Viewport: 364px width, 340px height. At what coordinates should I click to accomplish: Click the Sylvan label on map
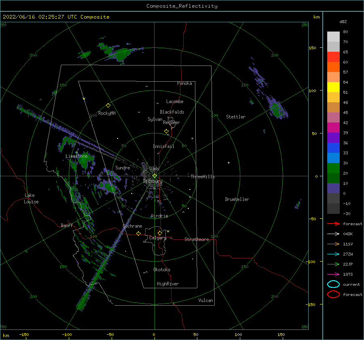[155, 119]
